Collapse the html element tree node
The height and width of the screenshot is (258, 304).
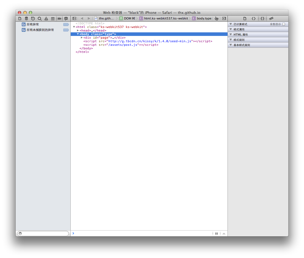74,27
